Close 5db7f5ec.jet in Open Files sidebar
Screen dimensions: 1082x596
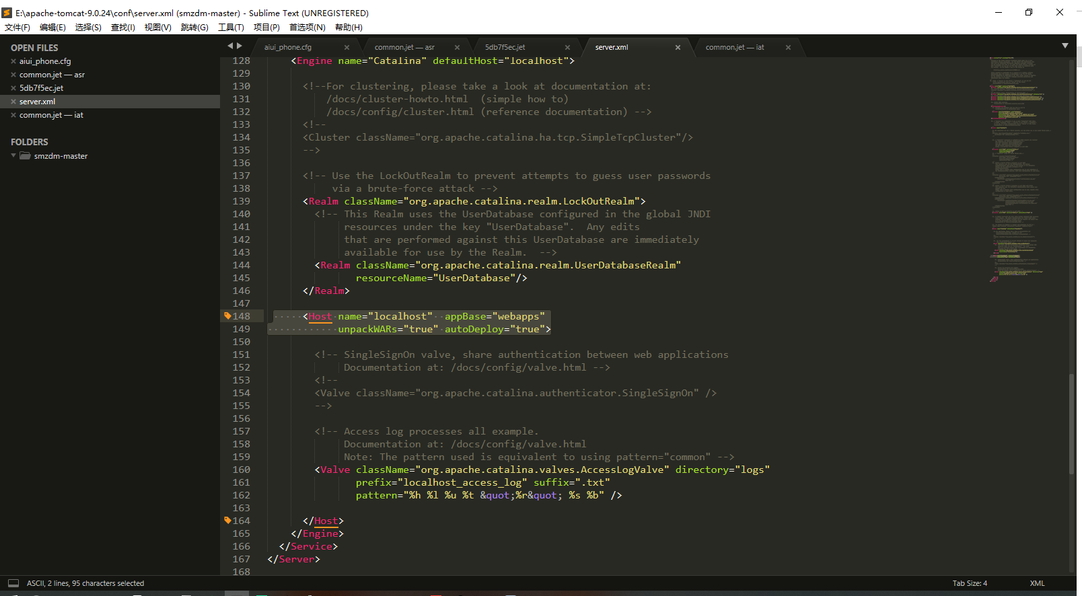click(13, 88)
